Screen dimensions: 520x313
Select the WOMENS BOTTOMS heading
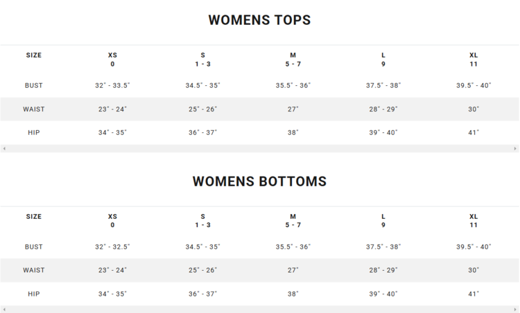tap(259, 181)
